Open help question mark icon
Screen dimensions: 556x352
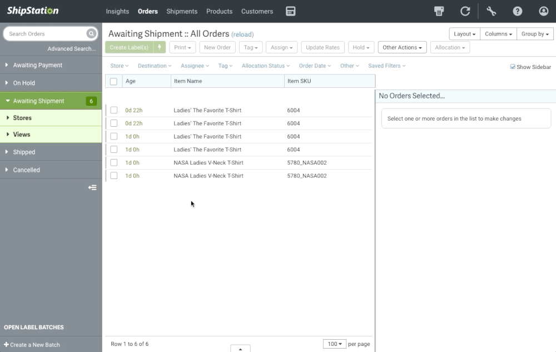click(x=517, y=11)
